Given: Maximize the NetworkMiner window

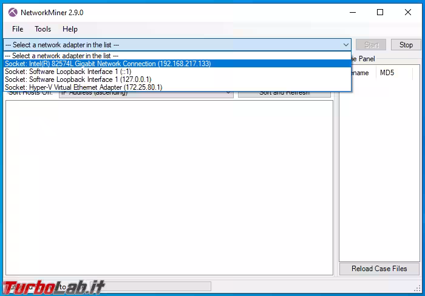Looking at the screenshot, I should click(380, 13).
